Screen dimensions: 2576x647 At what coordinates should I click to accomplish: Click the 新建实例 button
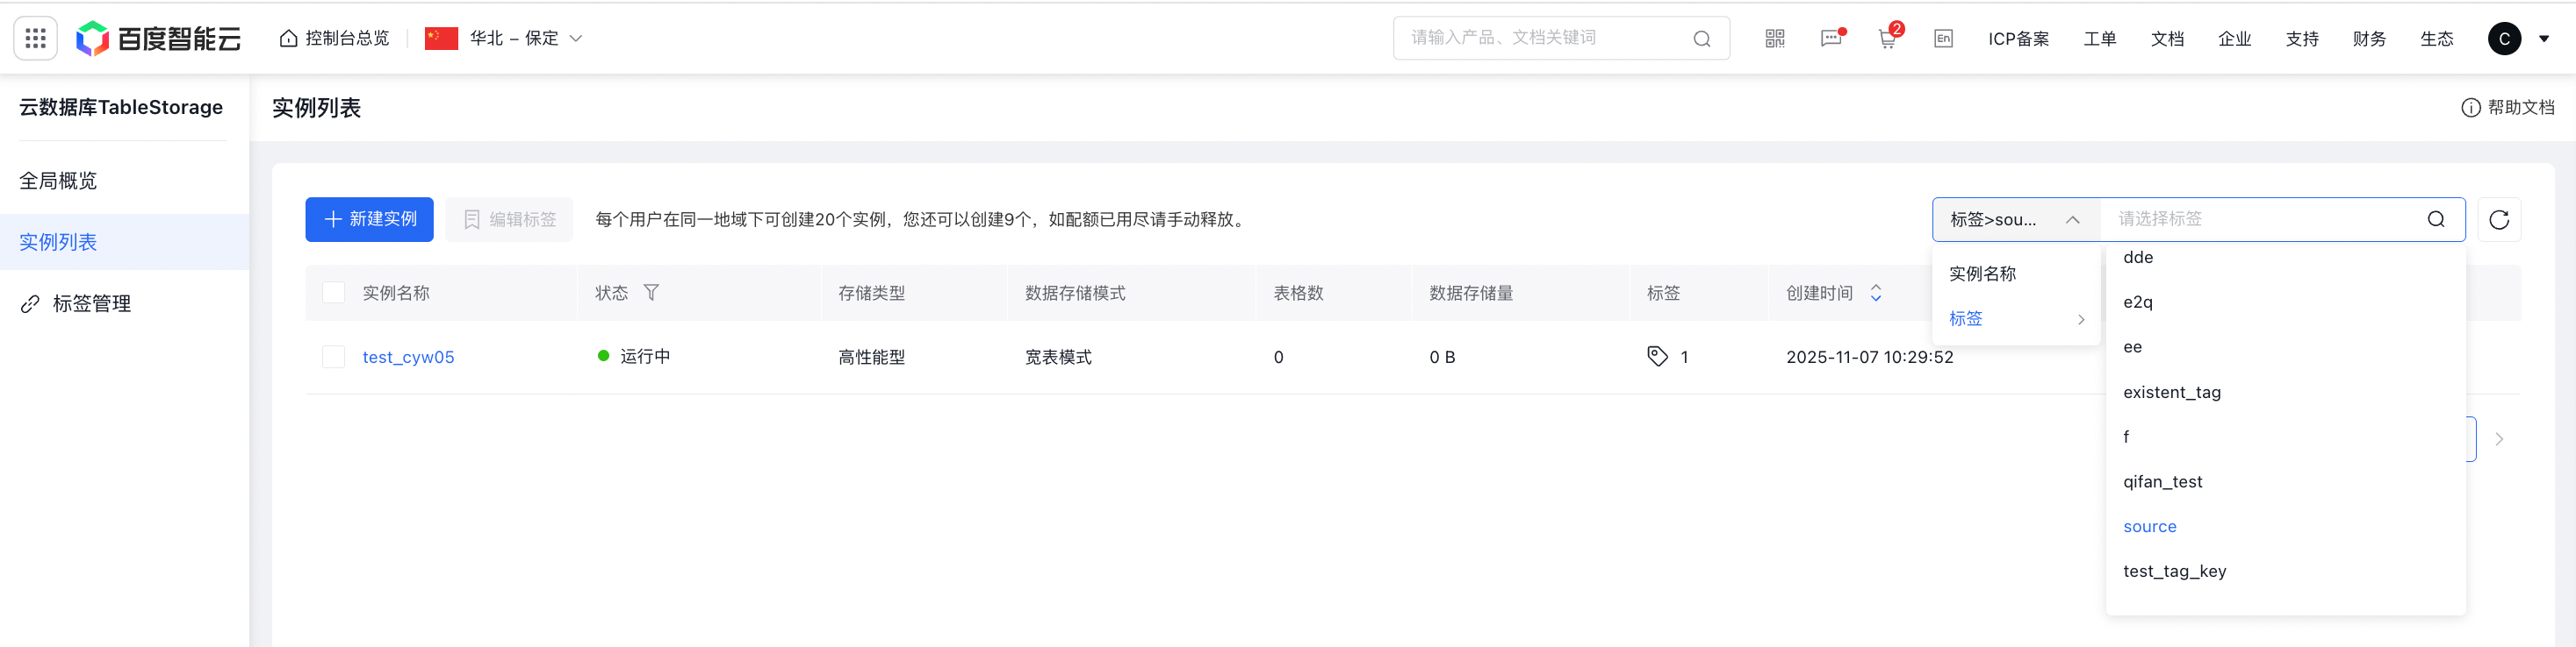coord(369,220)
